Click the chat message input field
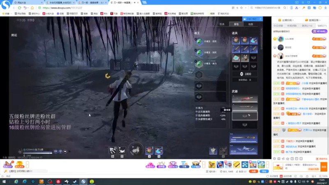 pyautogui.click(x=303, y=167)
